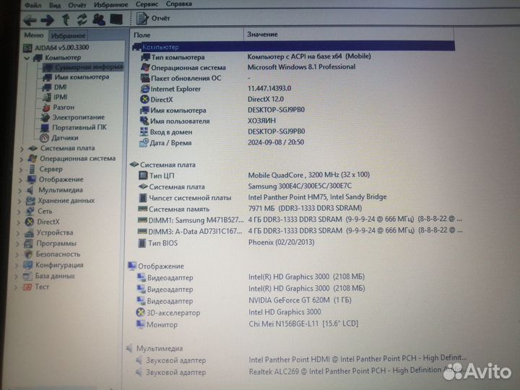Click the Forward arrow toolbar icon

(x=48, y=20)
